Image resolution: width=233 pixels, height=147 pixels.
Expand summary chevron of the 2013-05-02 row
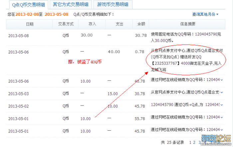[x=222, y=105]
